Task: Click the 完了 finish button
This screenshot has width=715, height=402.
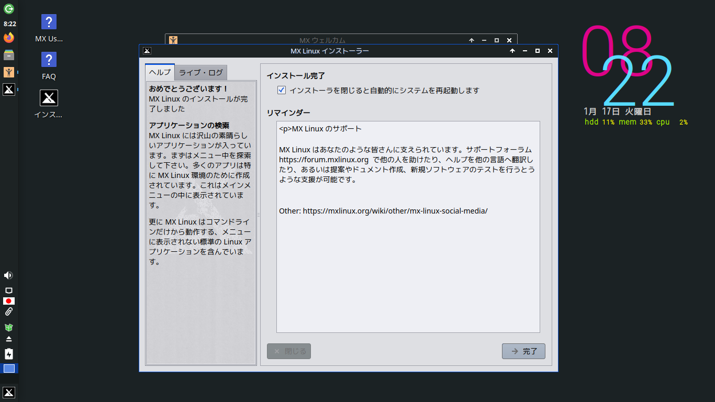Action: pos(523,351)
